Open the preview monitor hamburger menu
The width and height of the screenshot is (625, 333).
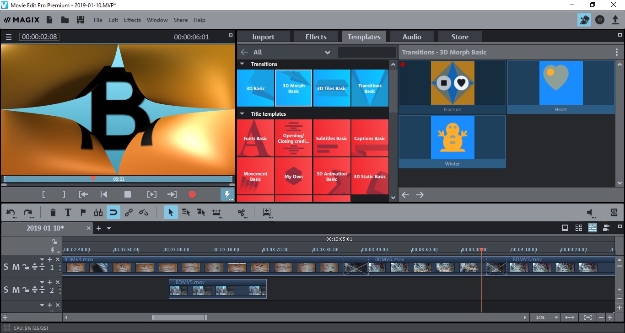[x=9, y=37]
